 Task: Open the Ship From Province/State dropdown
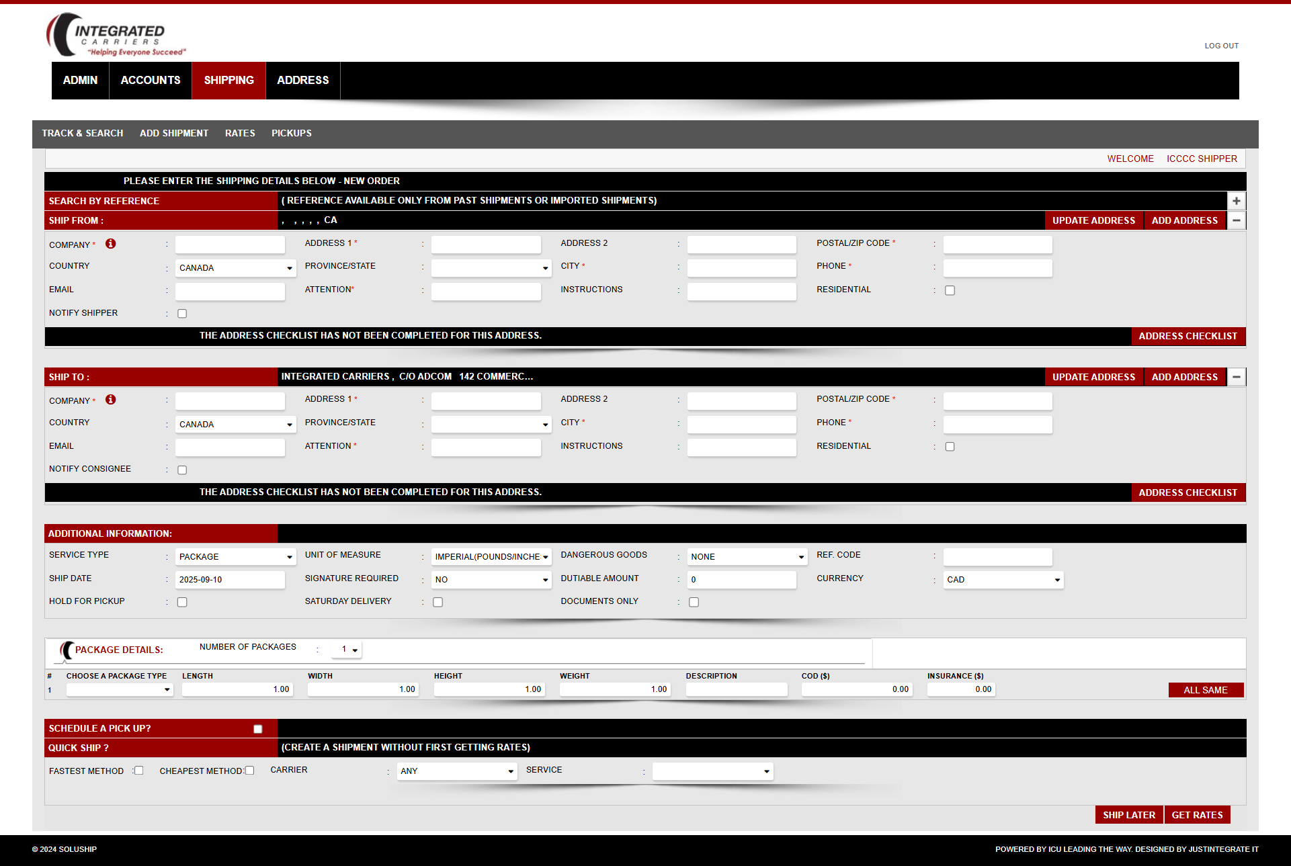point(491,268)
